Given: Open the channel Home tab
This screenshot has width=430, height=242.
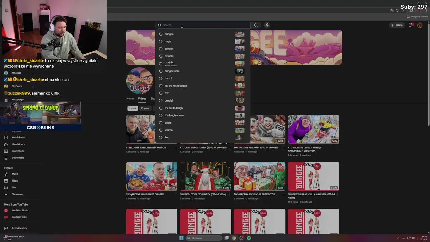Looking at the screenshot, I should [130, 99].
